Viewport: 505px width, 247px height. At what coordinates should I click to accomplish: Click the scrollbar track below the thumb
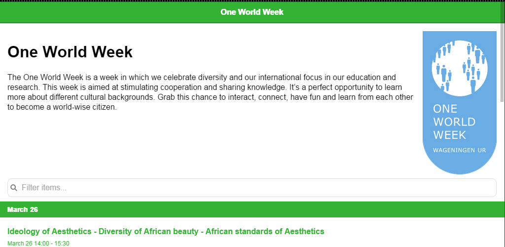coord(503,173)
